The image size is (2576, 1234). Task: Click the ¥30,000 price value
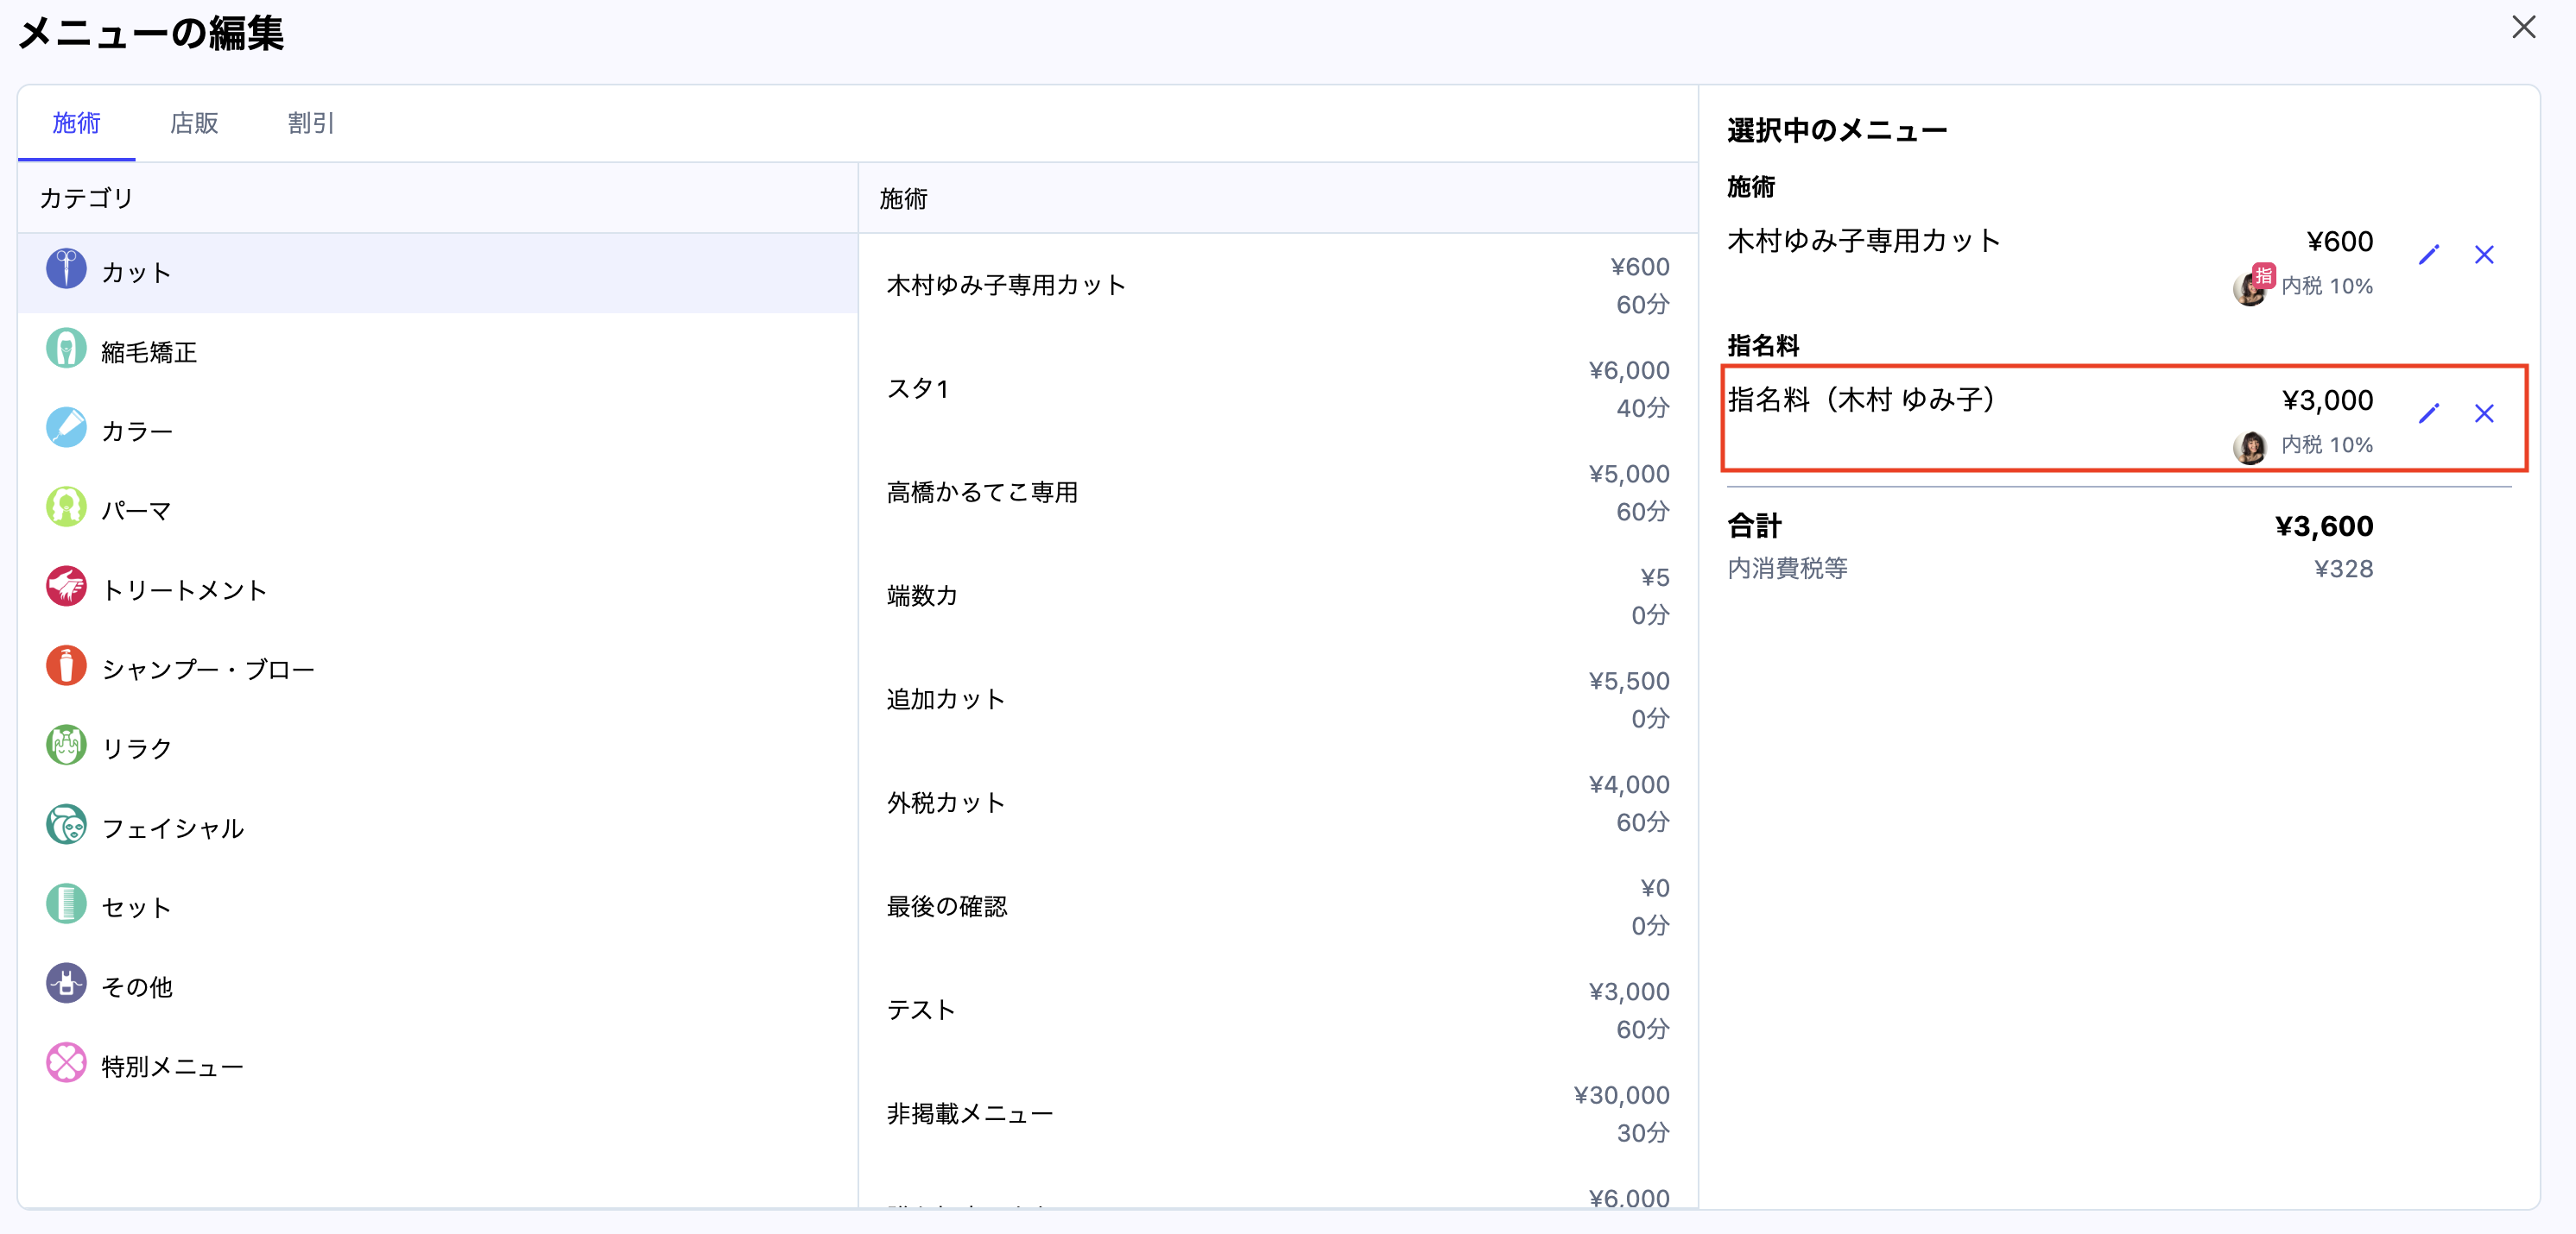(x=1621, y=1096)
